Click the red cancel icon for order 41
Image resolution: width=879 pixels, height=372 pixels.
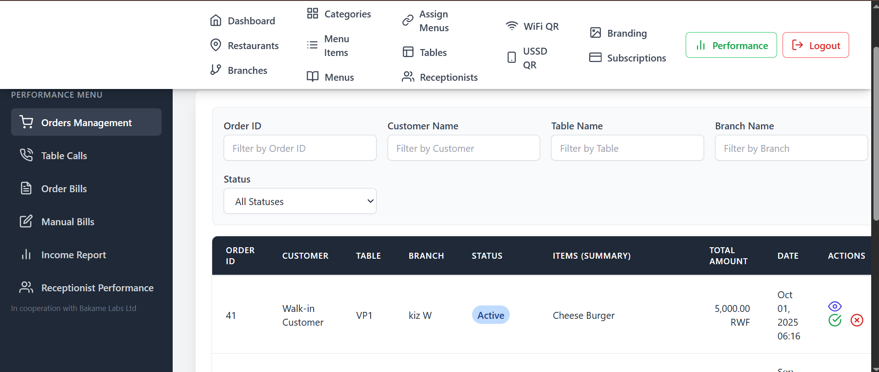point(856,320)
